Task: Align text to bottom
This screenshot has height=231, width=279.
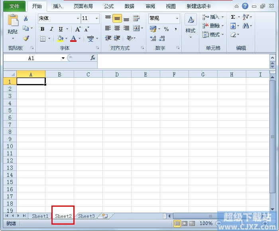Action: coord(126,19)
